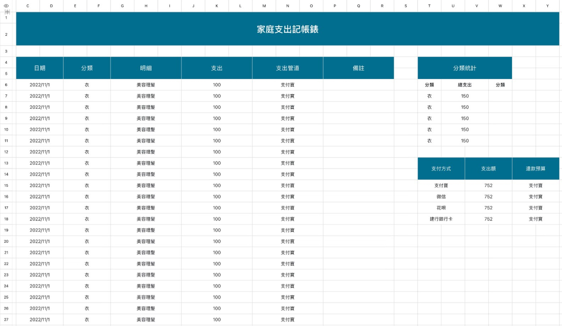Viewport: 562px width, 326px height.
Task: Click the 日期 column heading
Action: tap(40, 68)
